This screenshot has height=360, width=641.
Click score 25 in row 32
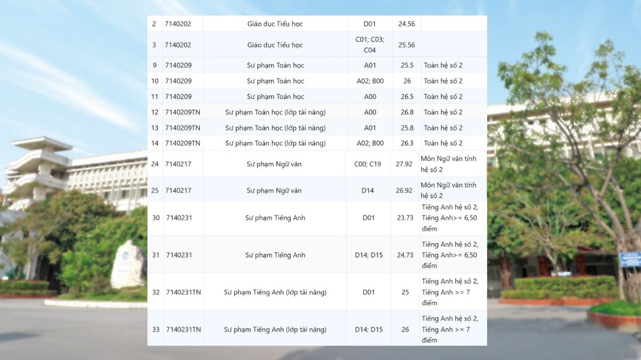405,292
